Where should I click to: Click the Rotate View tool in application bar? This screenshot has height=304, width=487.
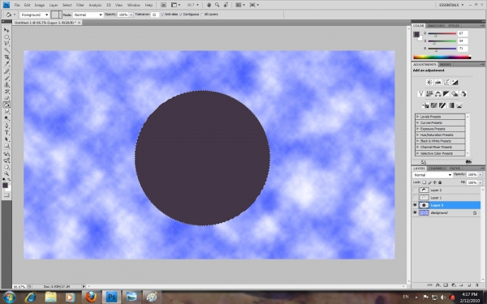pyautogui.click(x=226, y=5)
